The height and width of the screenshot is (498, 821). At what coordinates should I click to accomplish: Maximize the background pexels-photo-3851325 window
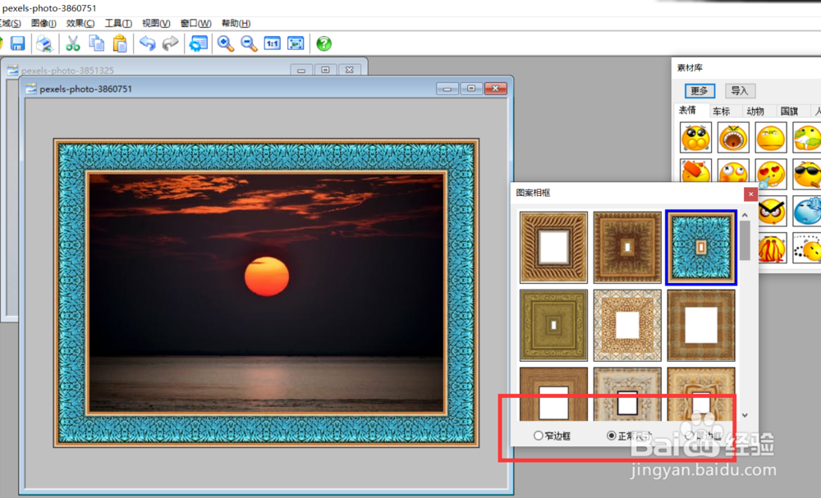click(325, 70)
